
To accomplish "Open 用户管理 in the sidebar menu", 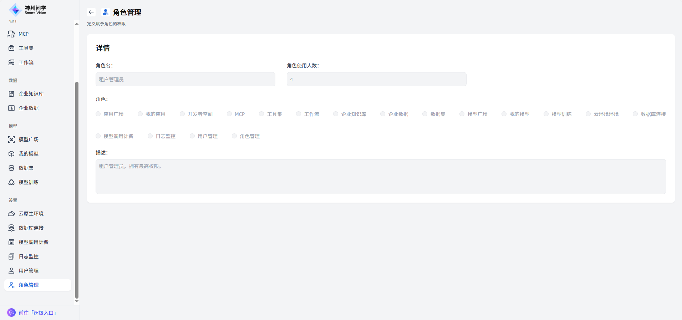I will tap(29, 271).
